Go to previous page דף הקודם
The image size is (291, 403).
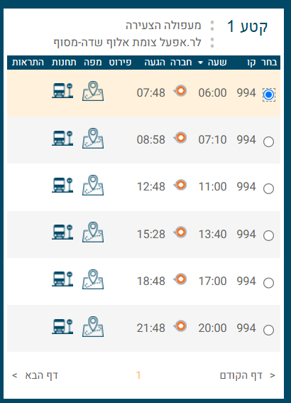pos(248,375)
